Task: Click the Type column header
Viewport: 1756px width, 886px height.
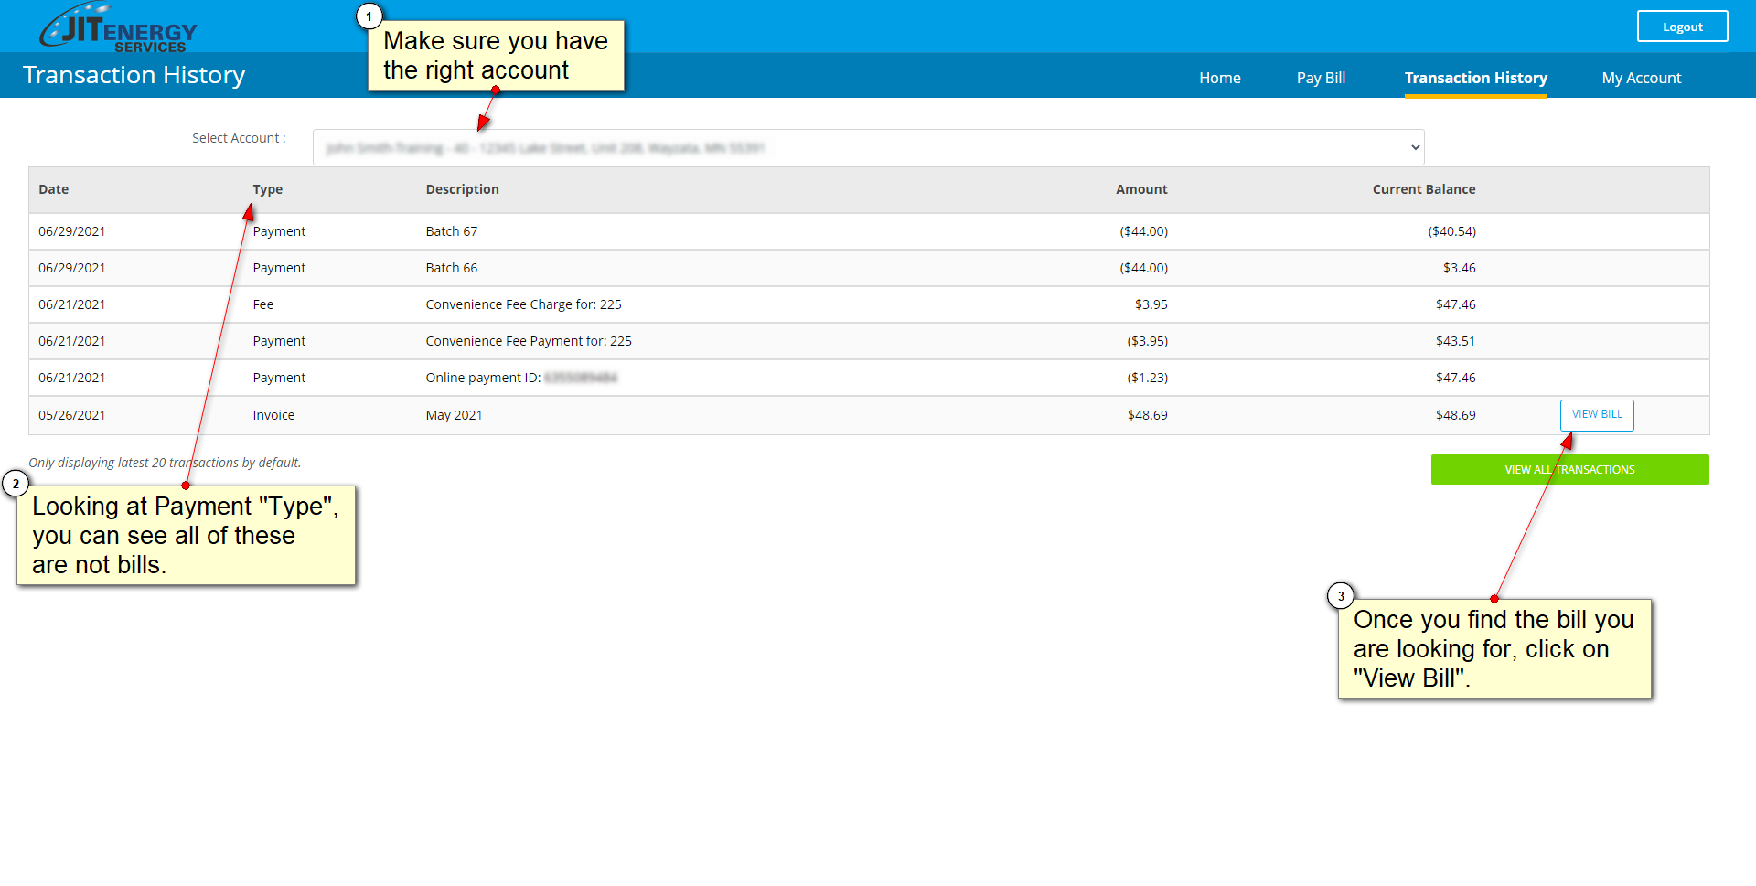Action: (268, 189)
